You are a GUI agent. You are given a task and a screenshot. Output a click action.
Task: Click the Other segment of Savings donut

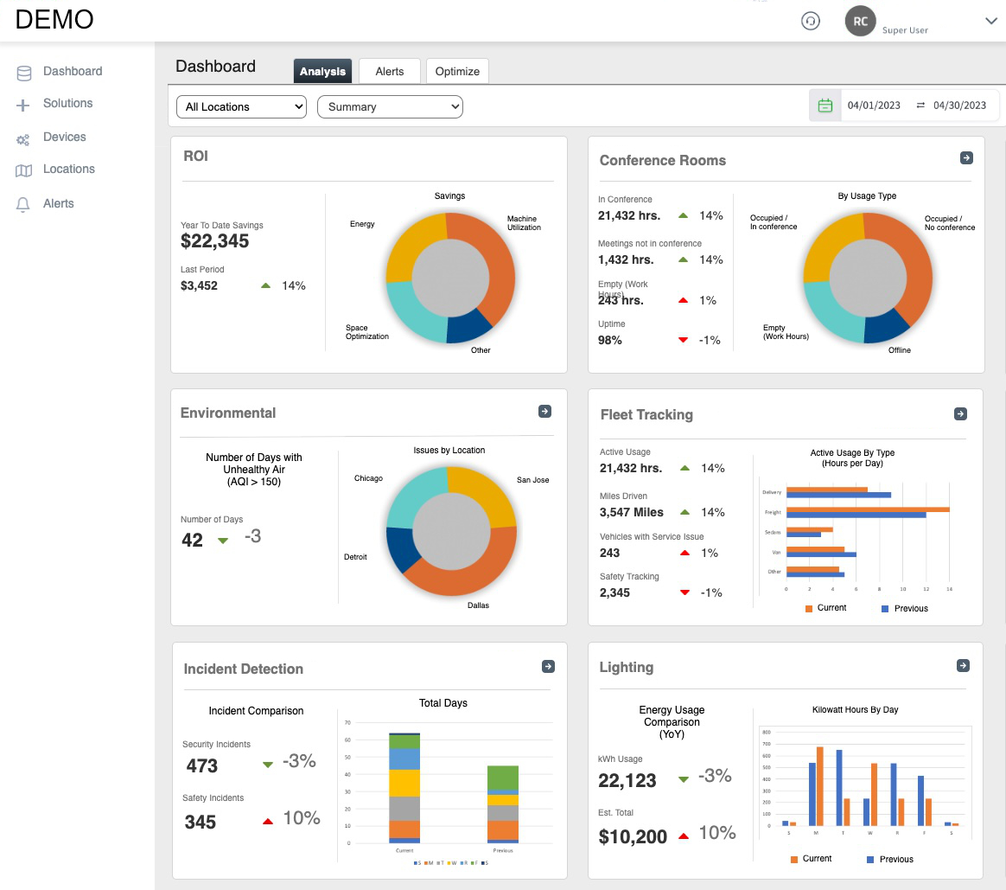pos(470,325)
